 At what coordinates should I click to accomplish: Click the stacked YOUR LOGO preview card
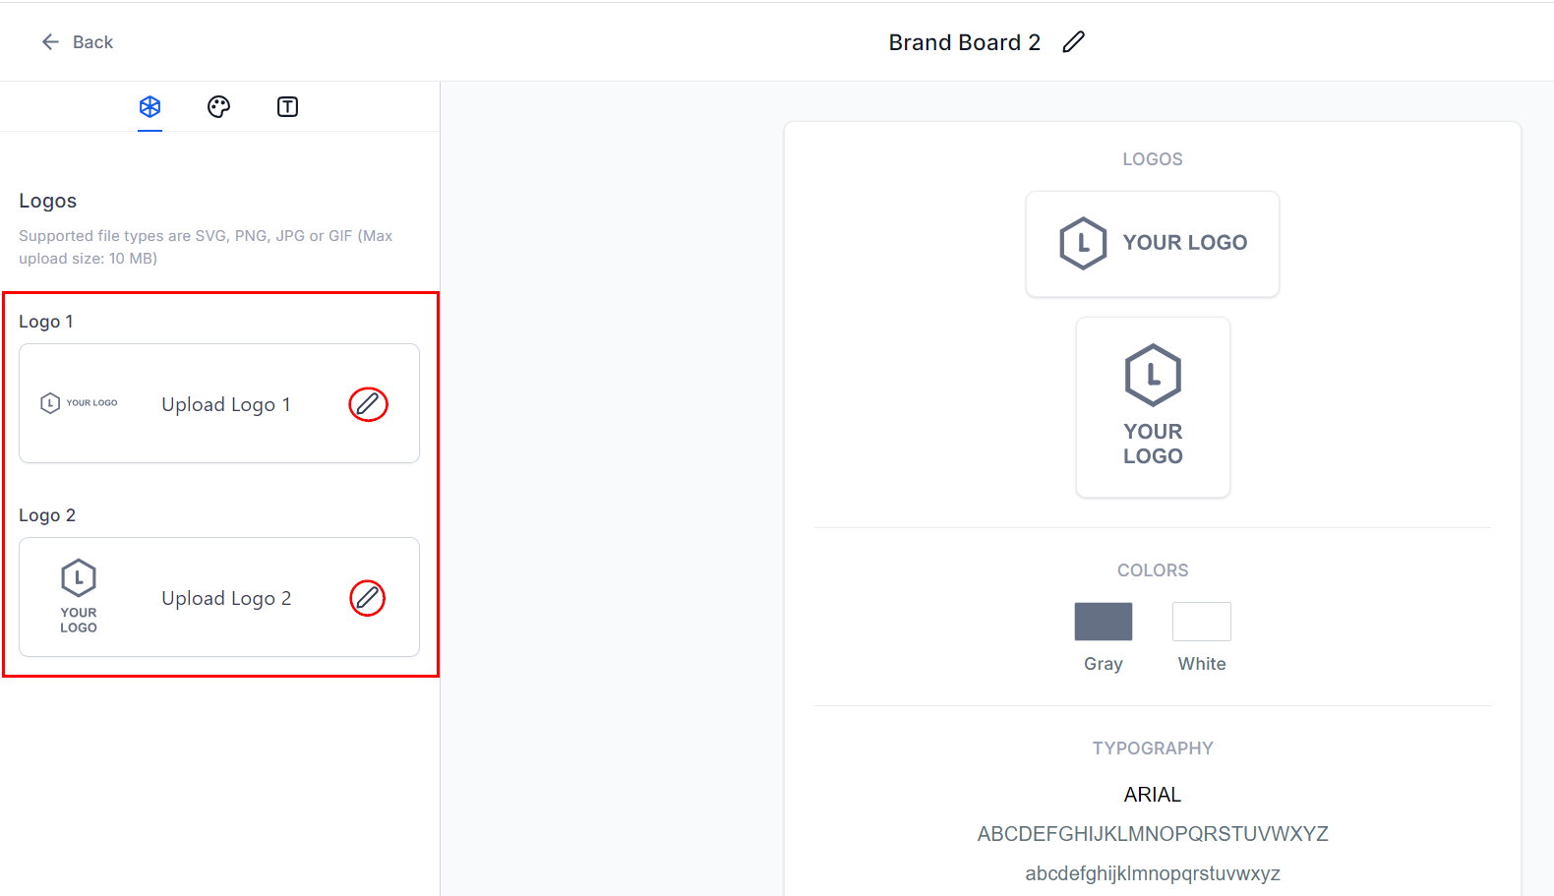pyautogui.click(x=1152, y=406)
